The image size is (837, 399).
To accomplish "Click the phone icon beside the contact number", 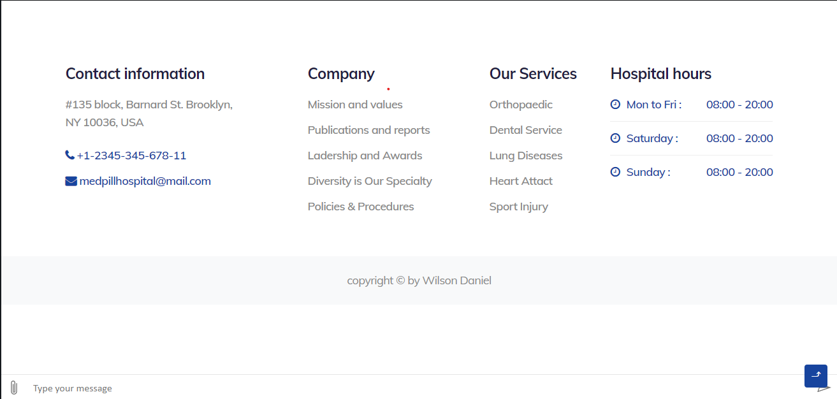I will [69, 154].
